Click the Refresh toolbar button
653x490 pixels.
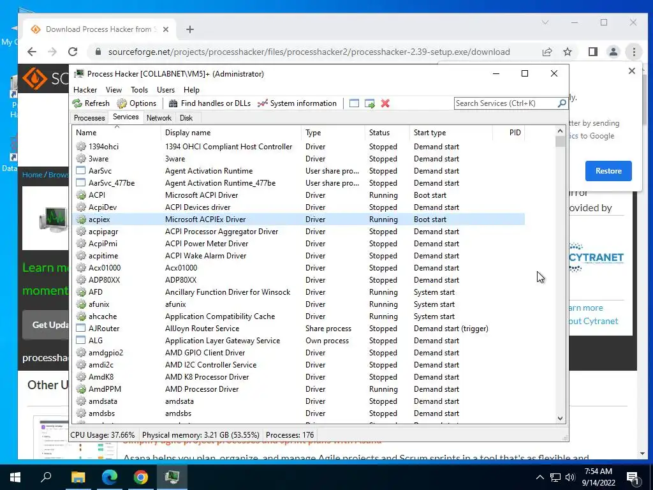[x=91, y=103]
